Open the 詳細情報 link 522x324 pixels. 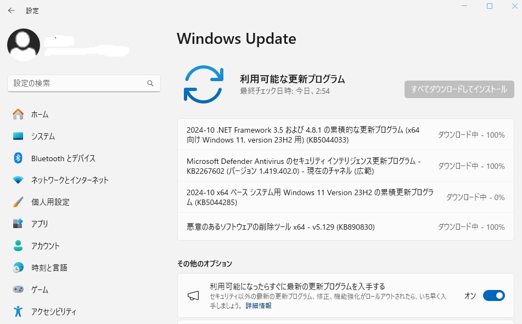[258, 306]
